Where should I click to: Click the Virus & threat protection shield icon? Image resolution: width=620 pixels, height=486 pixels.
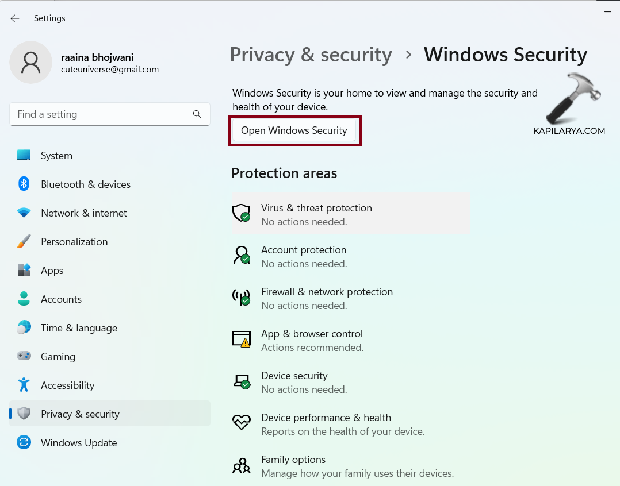(241, 214)
